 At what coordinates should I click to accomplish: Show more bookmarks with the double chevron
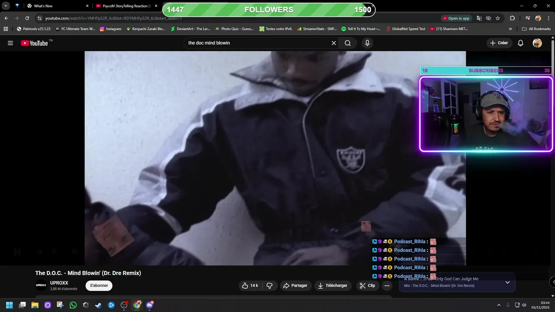pyautogui.click(x=510, y=29)
